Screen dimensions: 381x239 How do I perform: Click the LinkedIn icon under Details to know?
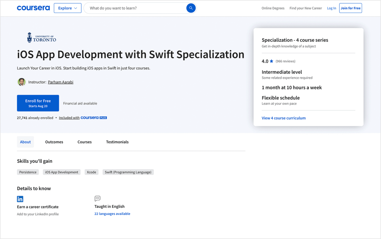20,199
